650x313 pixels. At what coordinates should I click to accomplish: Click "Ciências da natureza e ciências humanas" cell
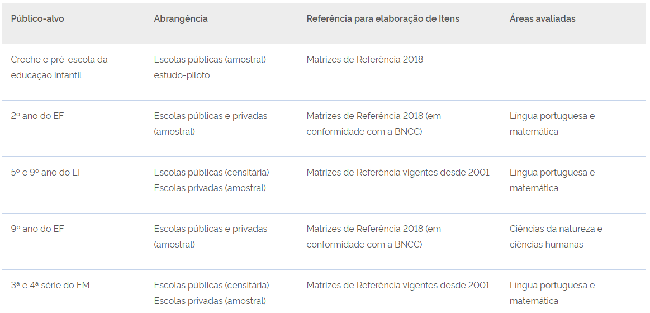coord(556,236)
